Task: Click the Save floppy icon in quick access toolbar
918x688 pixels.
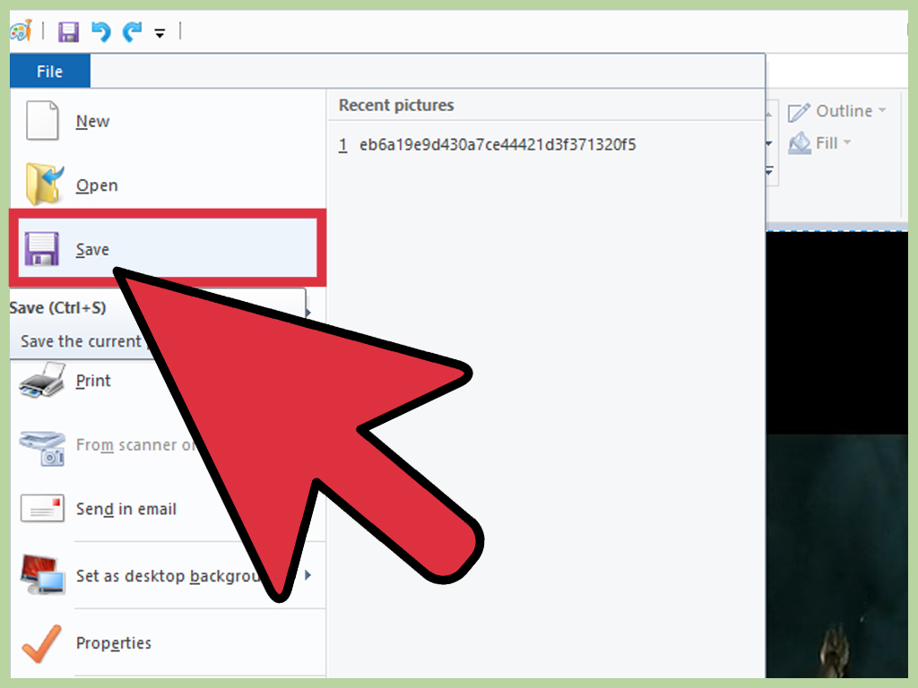Action: point(68,31)
